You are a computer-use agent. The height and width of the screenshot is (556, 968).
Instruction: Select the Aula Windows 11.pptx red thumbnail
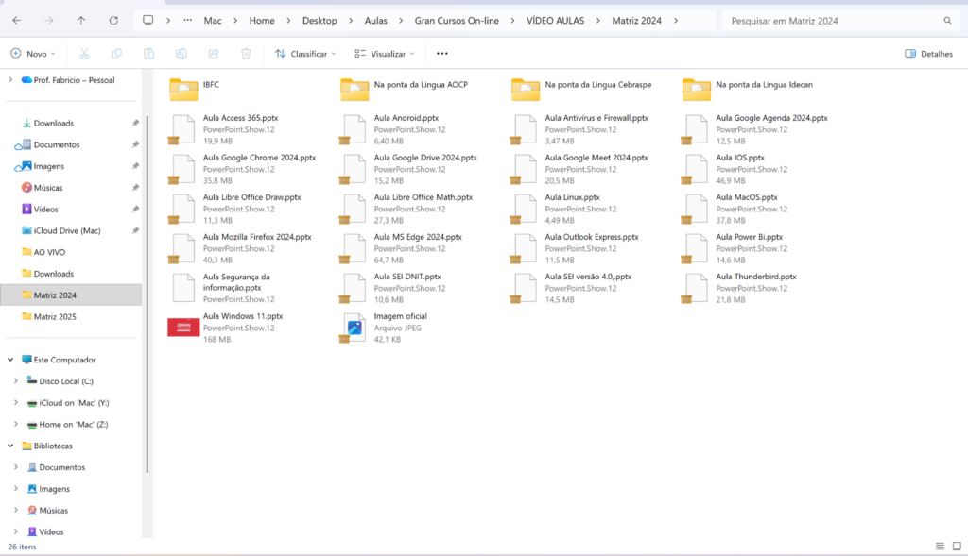(x=183, y=328)
